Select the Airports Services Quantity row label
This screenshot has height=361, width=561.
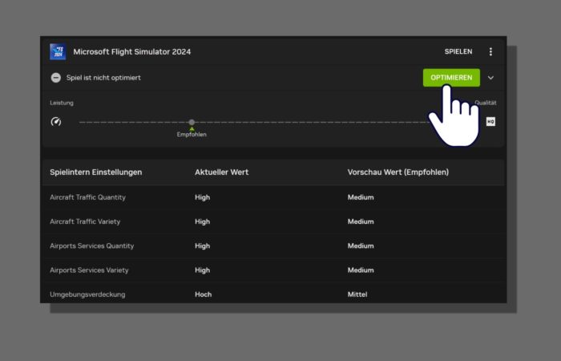click(x=92, y=246)
